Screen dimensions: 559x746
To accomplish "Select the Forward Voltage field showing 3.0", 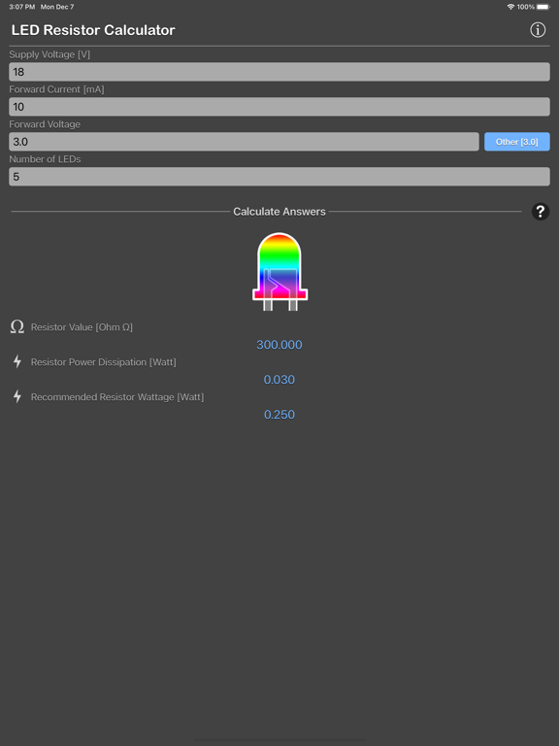I will click(244, 142).
